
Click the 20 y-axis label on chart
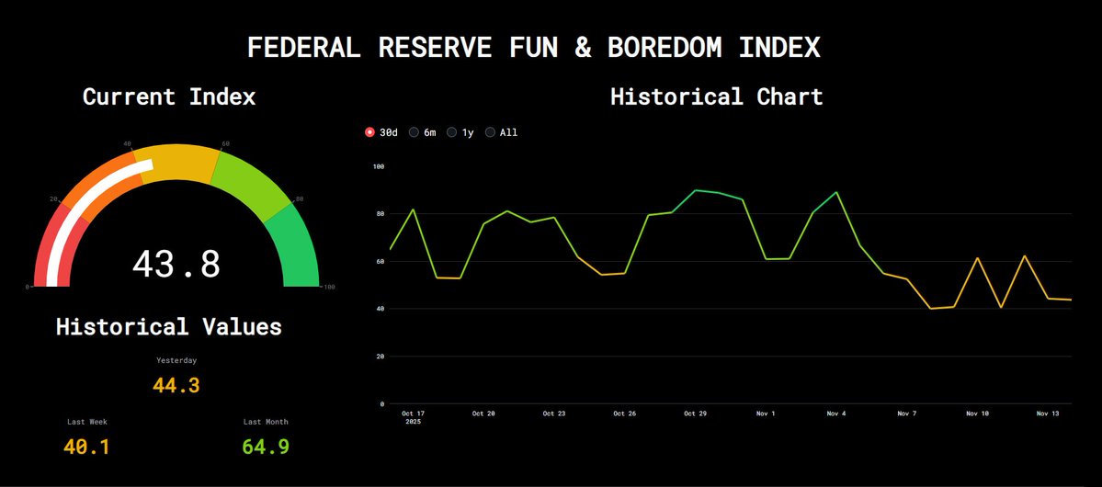381,357
